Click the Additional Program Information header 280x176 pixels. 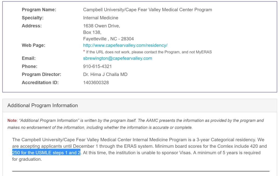click(x=43, y=106)
